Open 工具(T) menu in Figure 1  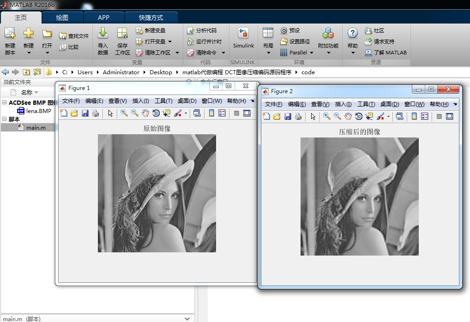coord(163,101)
